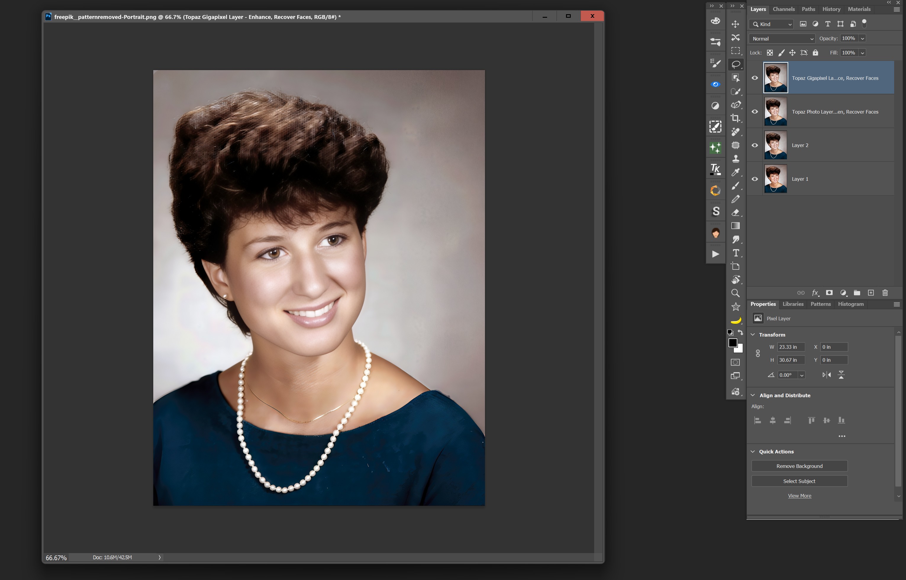Open the Normal blend mode dropdown
Screen dimensions: 906x580
[x=782, y=38]
